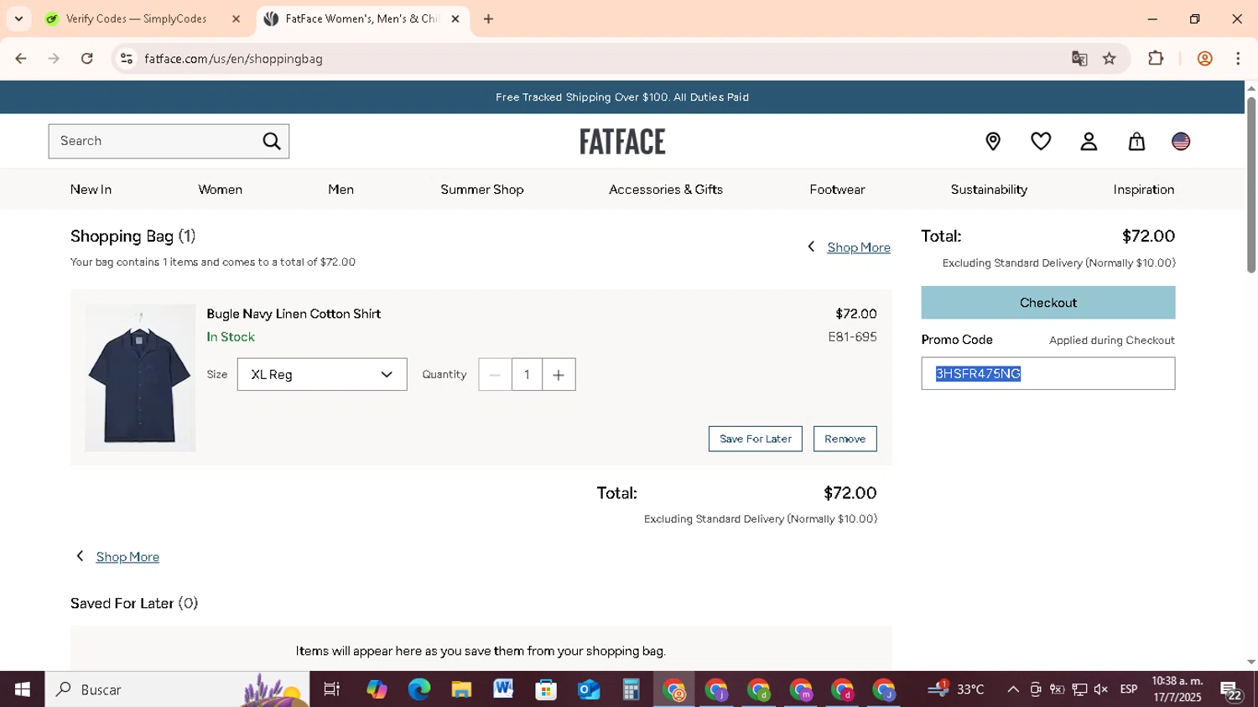
Task: Bookmark this page with star icon
Action: point(1110,59)
